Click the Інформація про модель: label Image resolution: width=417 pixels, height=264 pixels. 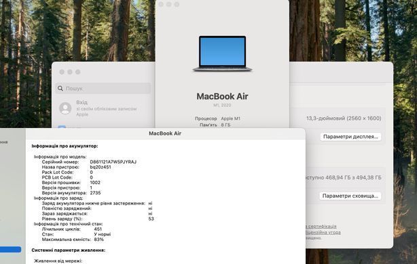(60, 156)
